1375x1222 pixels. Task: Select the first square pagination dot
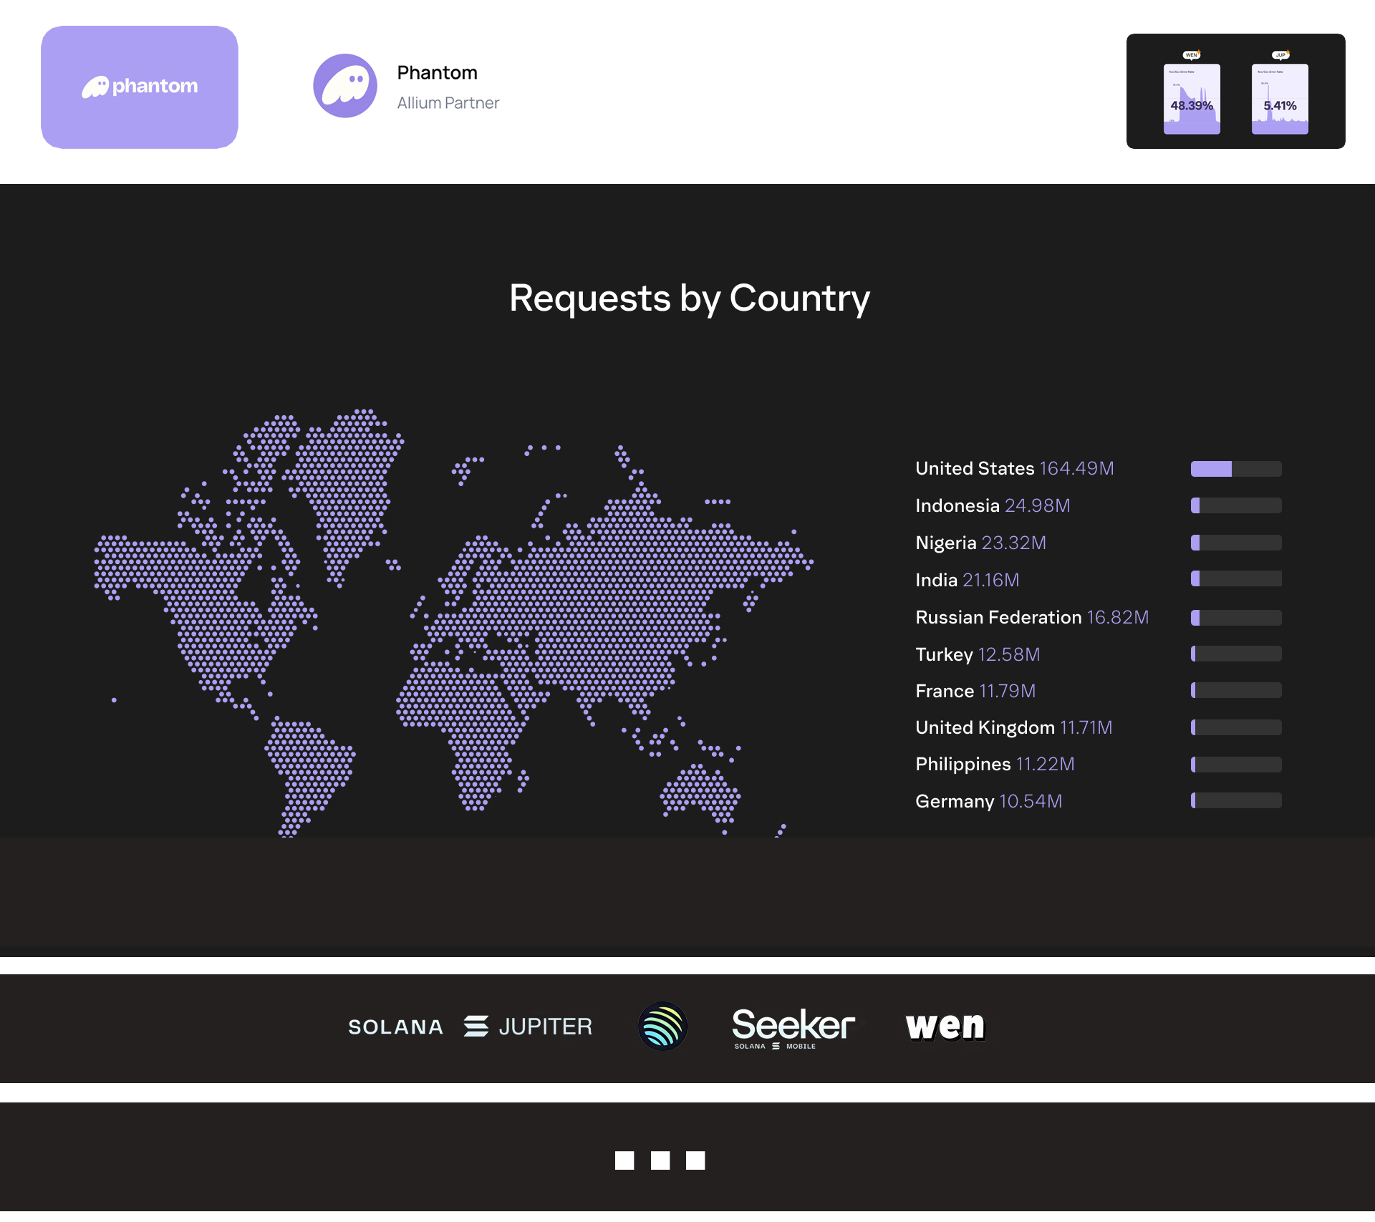[x=624, y=1160]
